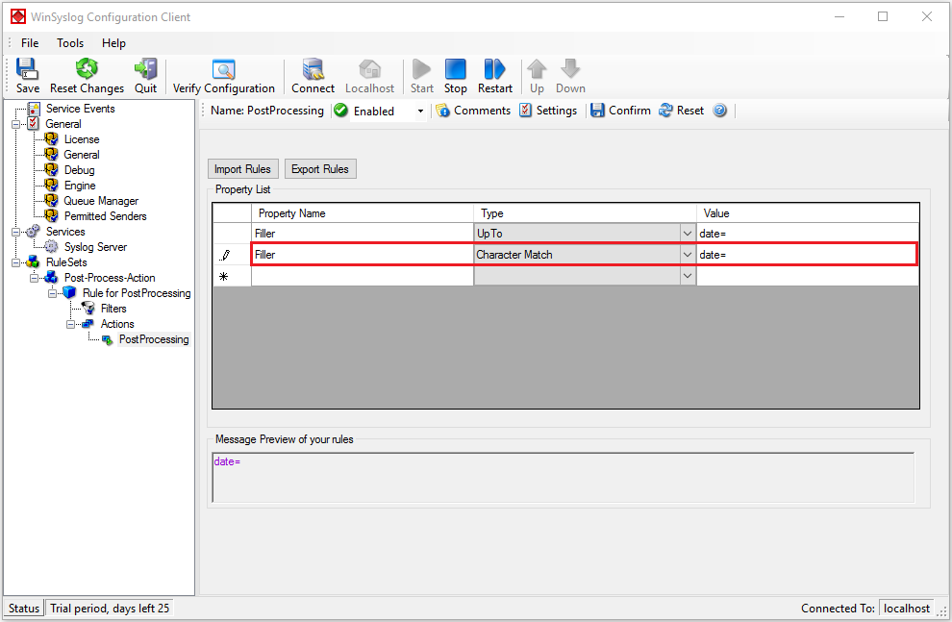Click 'Trial period, days left 25' text

[110, 609]
